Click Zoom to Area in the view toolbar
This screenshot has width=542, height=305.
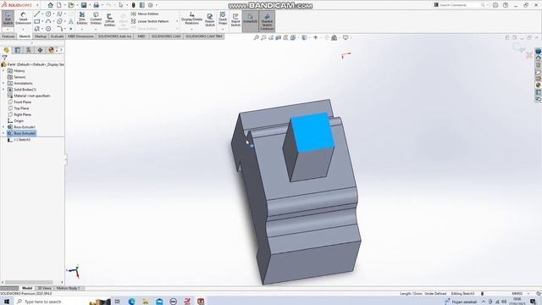click(x=263, y=37)
